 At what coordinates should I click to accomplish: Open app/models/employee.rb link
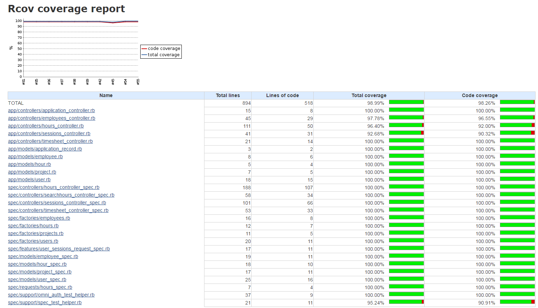(x=35, y=157)
